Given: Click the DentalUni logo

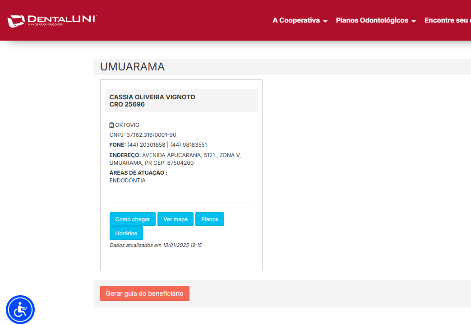Looking at the screenshot, I should 52,21.
